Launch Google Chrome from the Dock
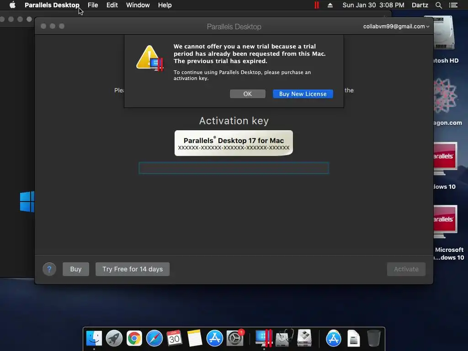Viewport: 468px width, 351px height. click(x=134, y=338)
